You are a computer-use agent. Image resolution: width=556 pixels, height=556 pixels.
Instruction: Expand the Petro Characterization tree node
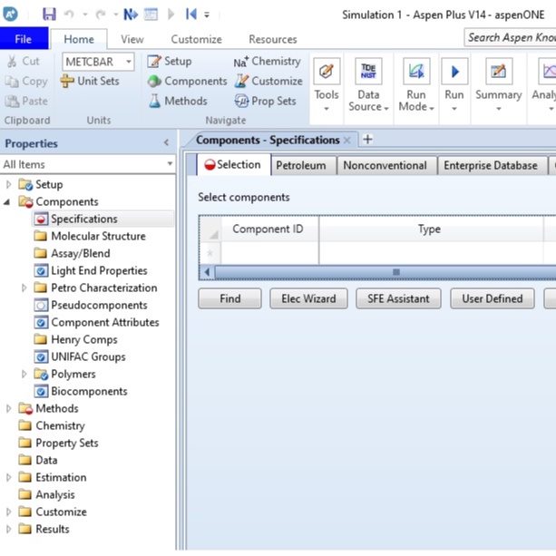[x=24, y=288]
